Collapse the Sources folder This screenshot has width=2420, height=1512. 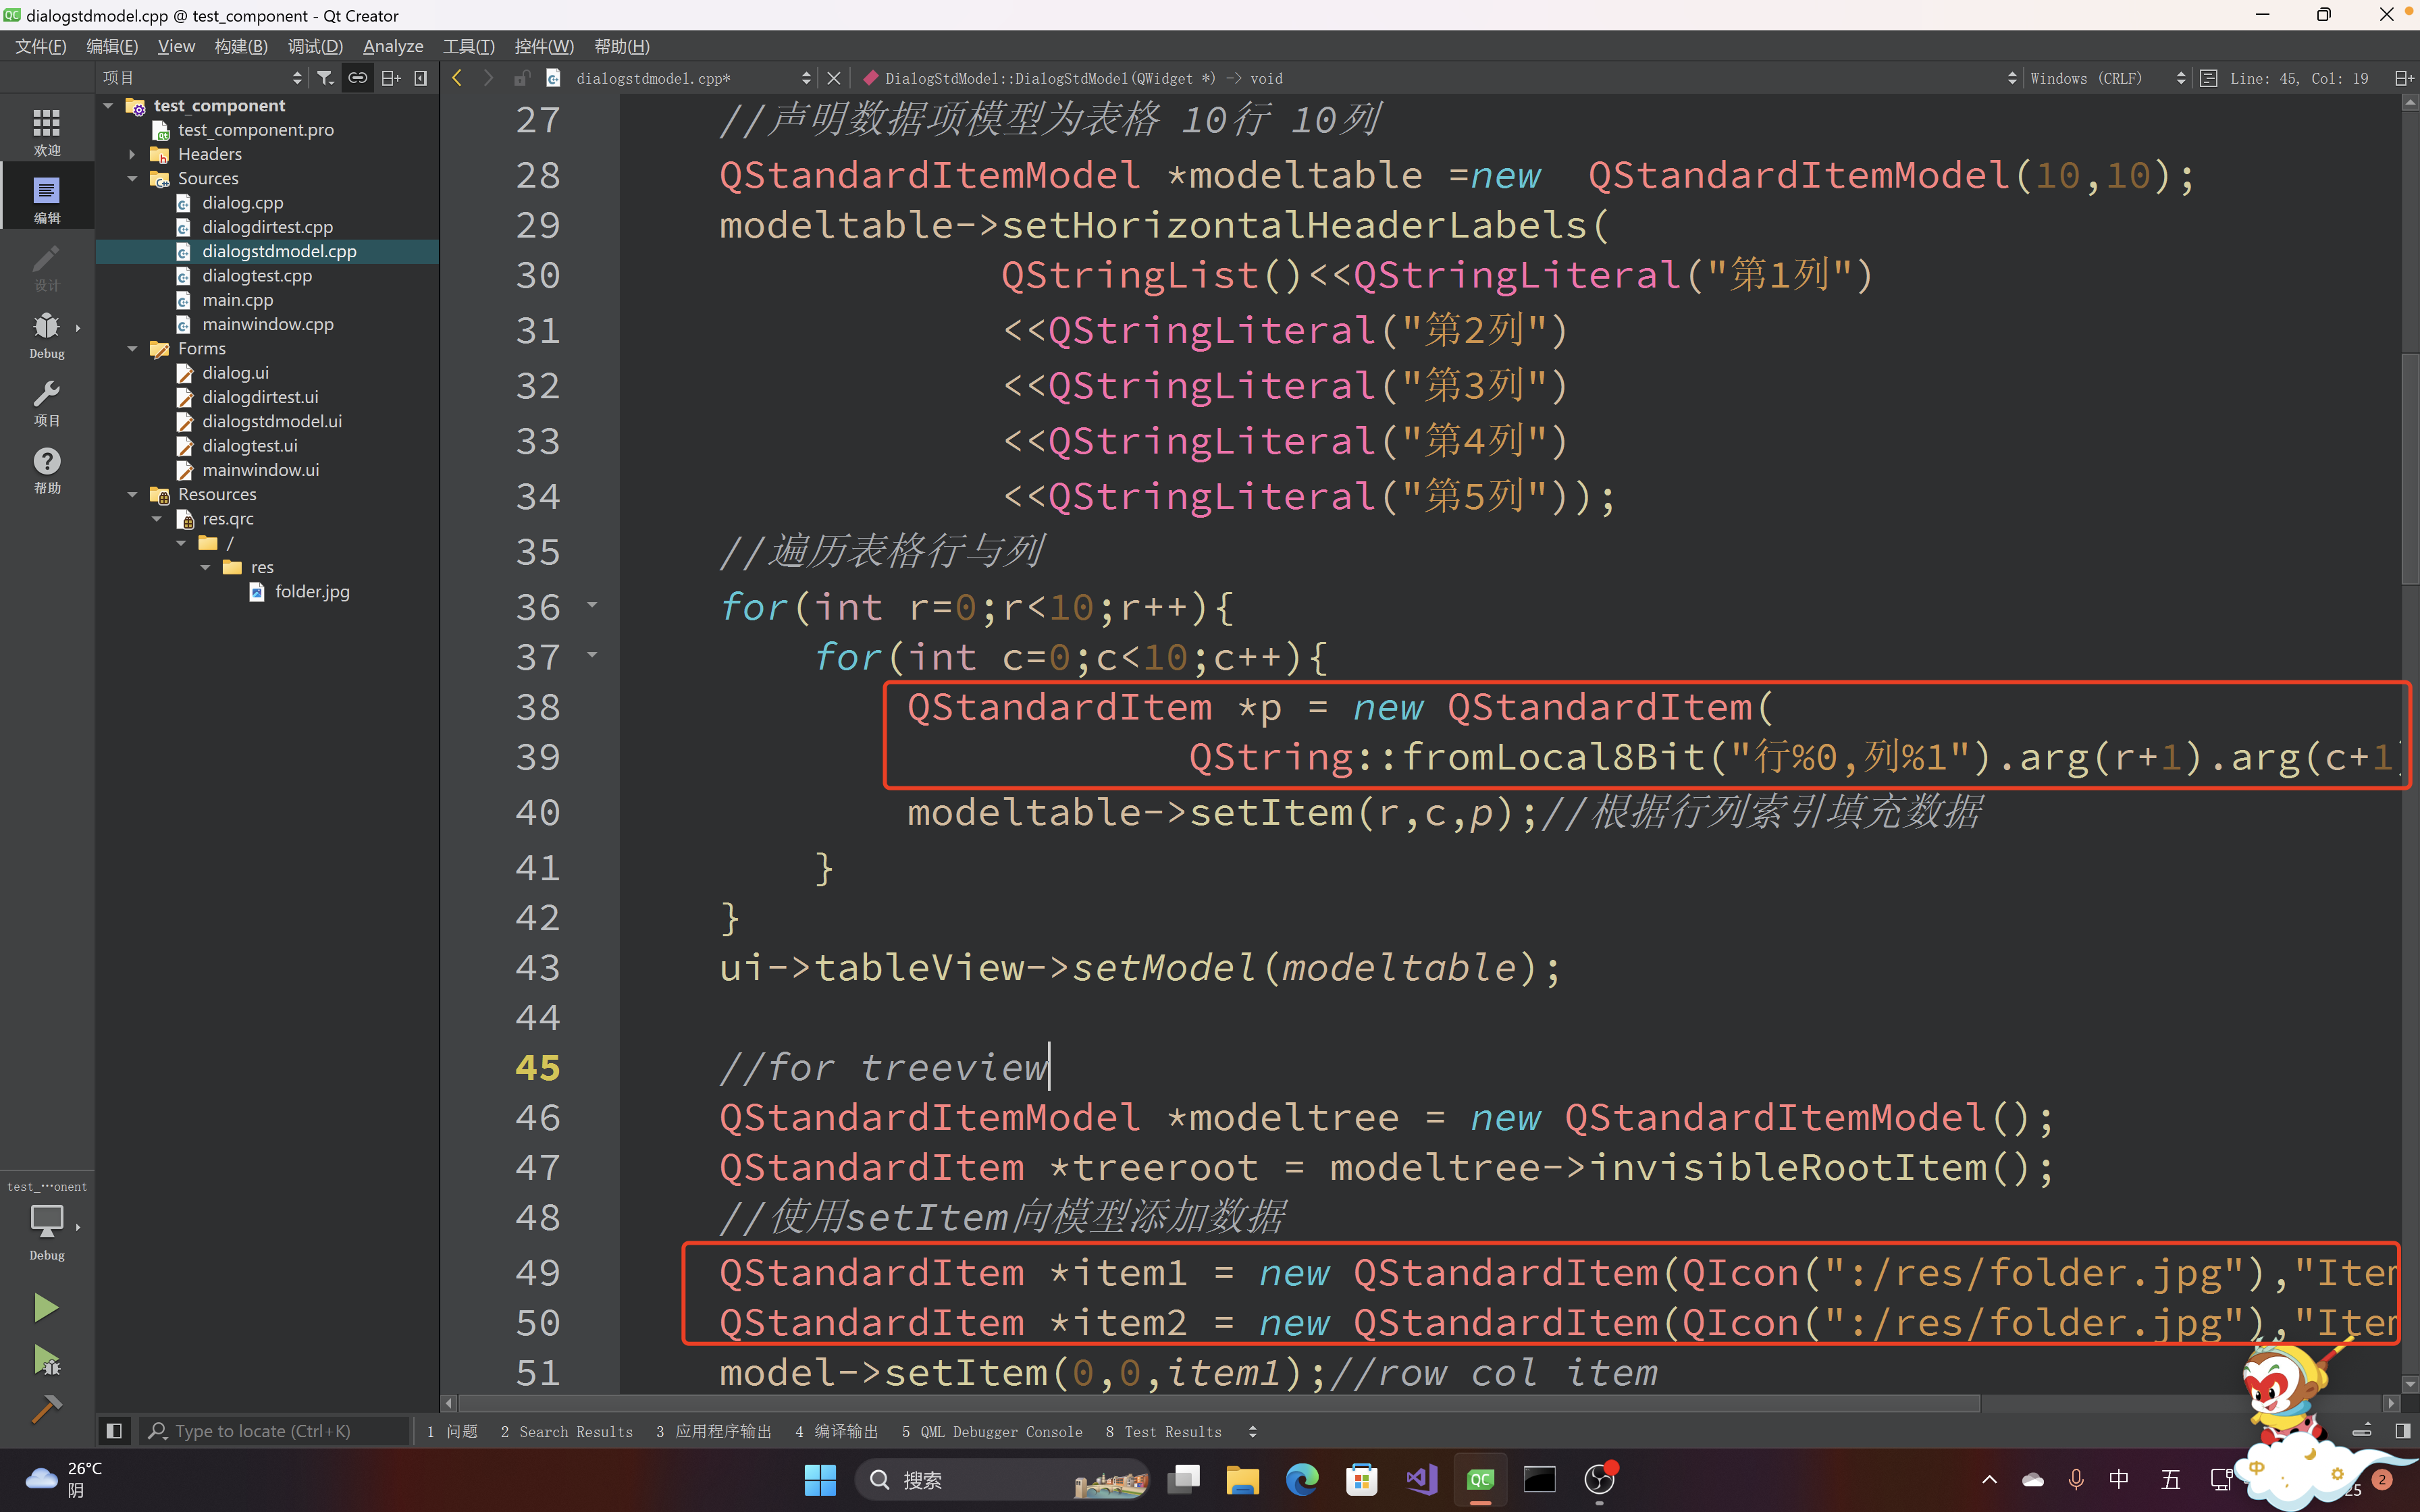pyautogui.click(x=132, y=178)
